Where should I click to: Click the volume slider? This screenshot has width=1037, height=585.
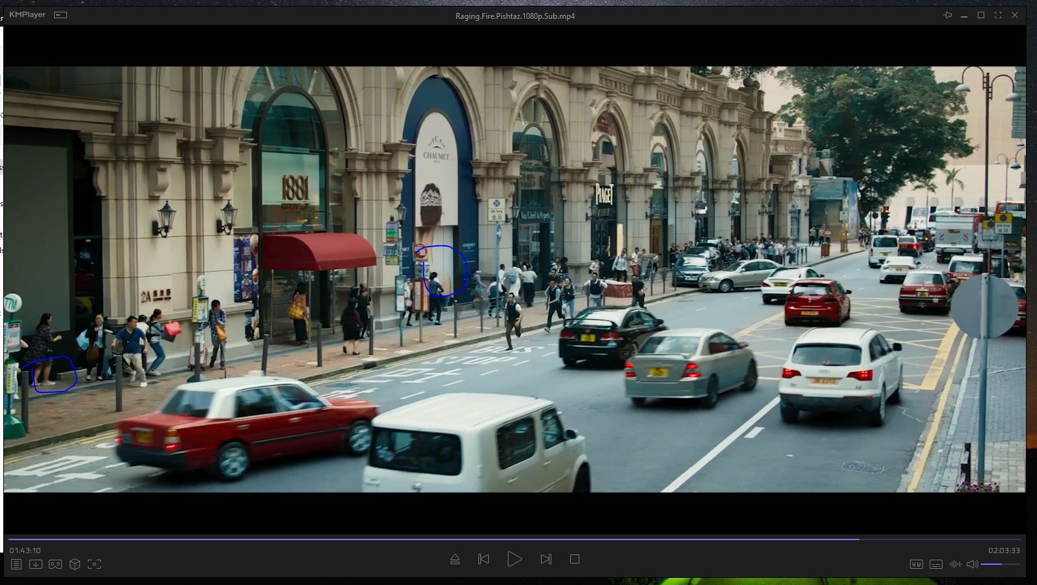[1000, 564]
